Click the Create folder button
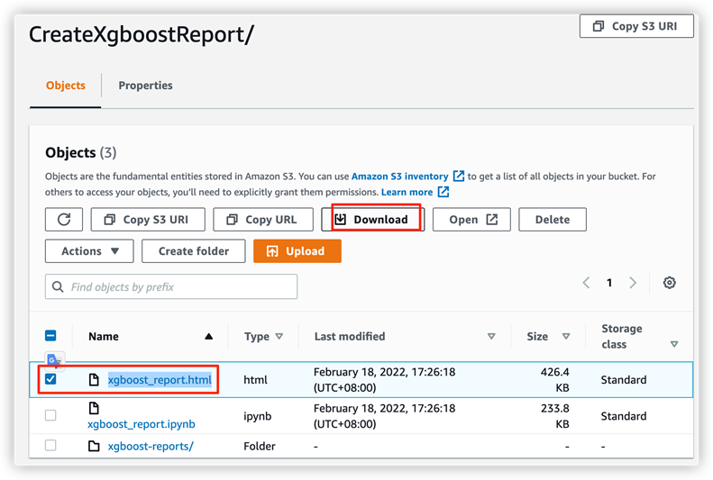Image resolution: width=713 pixels, height=480 pixels. 193,251
